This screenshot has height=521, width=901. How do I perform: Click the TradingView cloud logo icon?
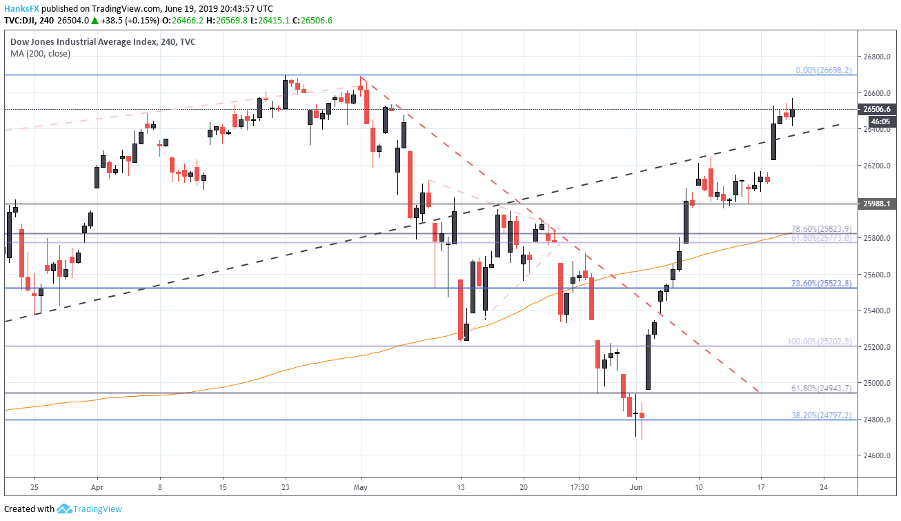65,509
